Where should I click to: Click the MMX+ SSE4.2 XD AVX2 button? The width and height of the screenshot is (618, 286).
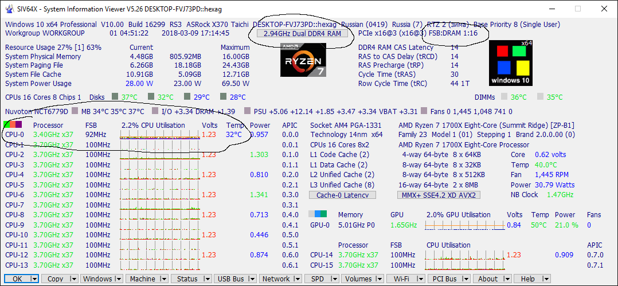pos(439,195)
